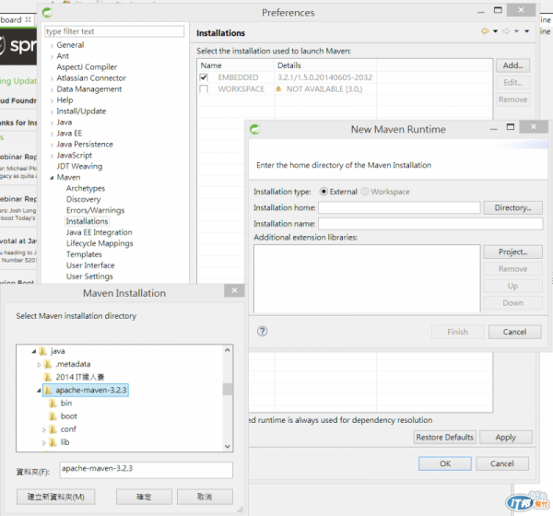The image size is (553, 516).
Task: Click the 建立新資料夾(M) button
Action: point(55,497)
